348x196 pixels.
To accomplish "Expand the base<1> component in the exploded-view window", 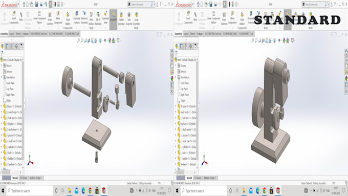I will point(2,106).
